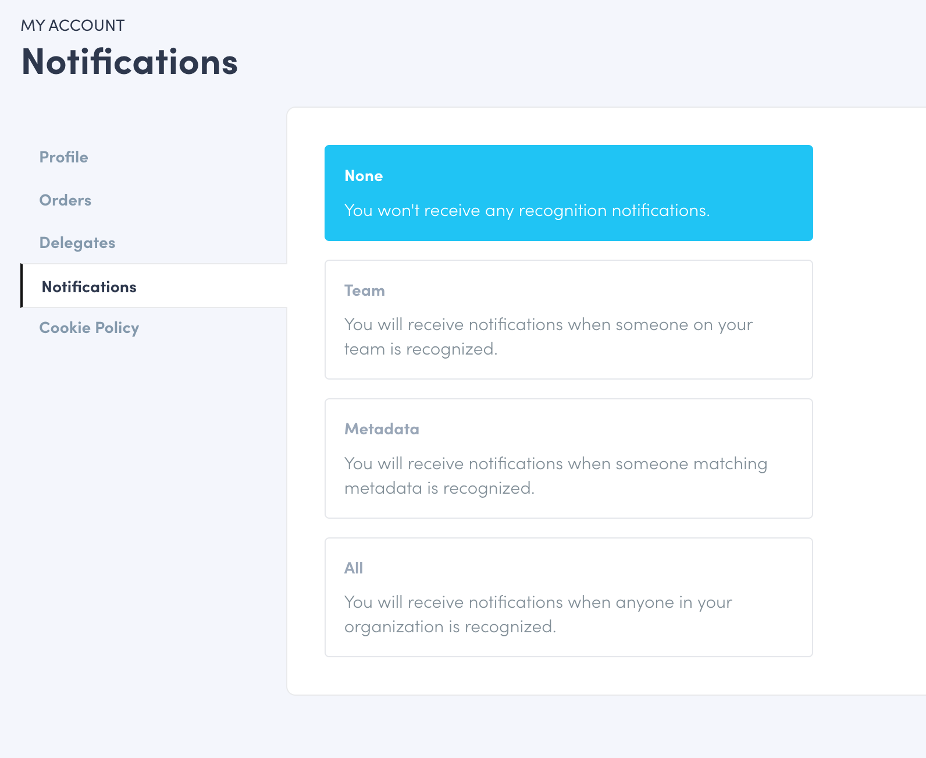
Task: Click the "Team" card title
Action: [x=364, y=291]
